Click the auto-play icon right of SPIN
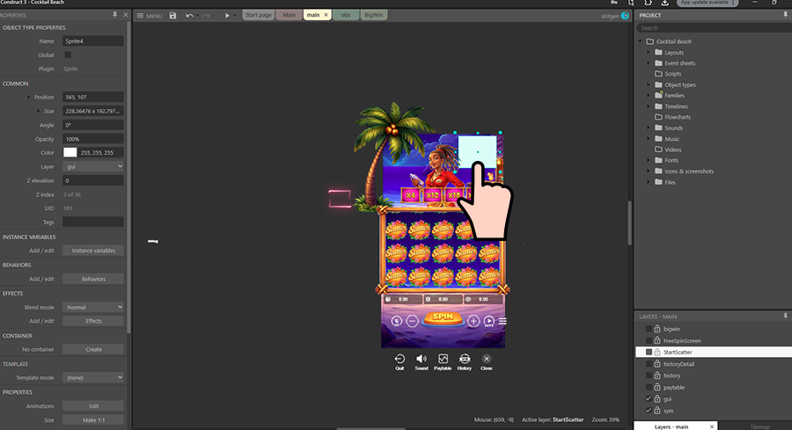The height and width of the screenshot is (430, 792). tap(489, 321)
